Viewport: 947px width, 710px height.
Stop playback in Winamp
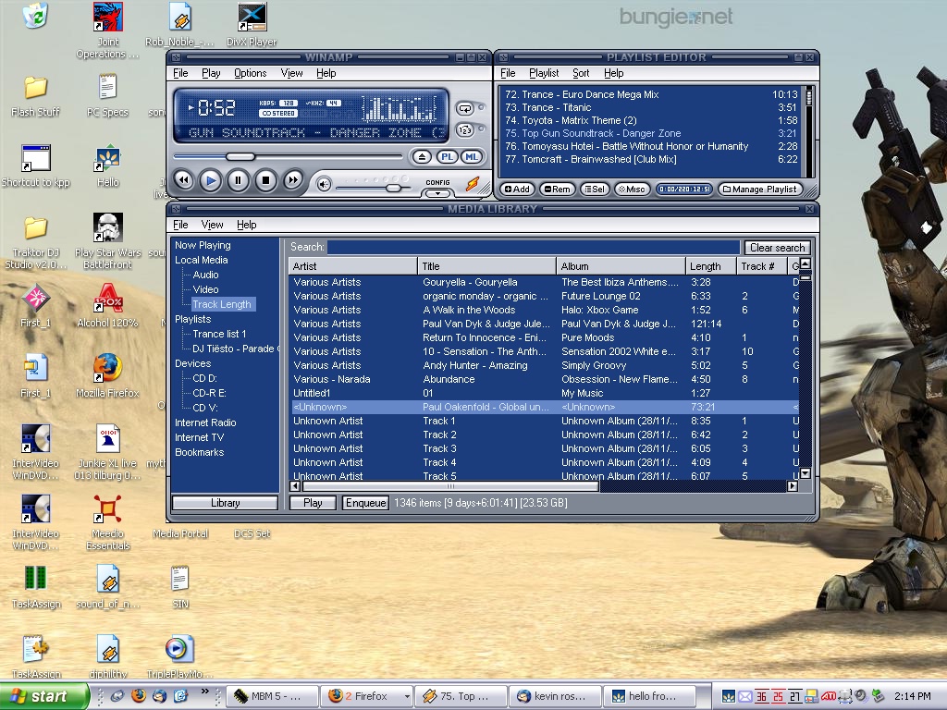(x=265, y=180)
